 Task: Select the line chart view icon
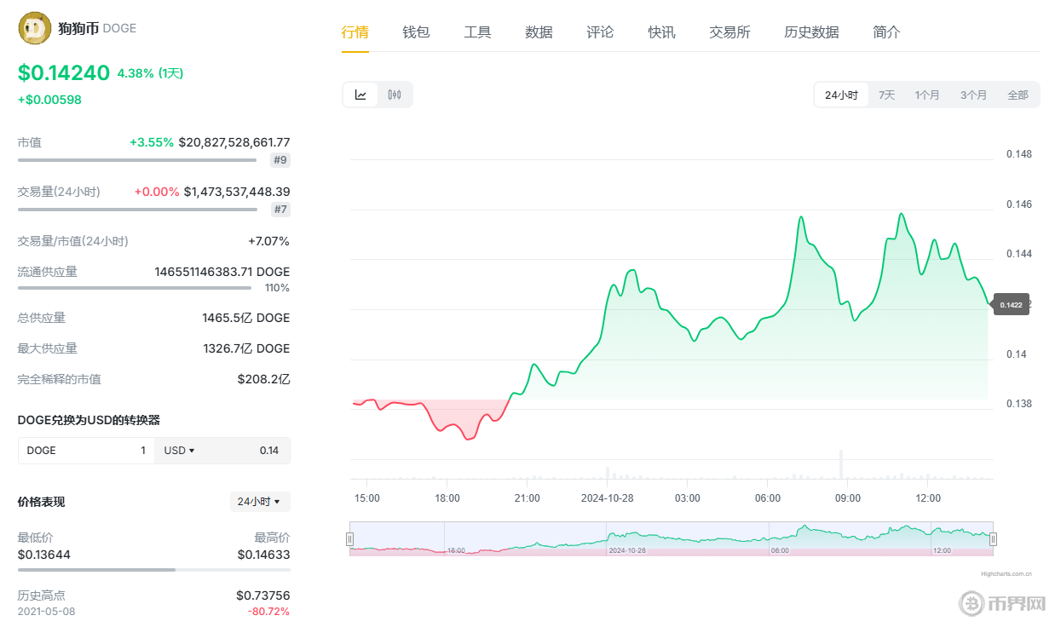pyautogui.click(x=360, y=95)
